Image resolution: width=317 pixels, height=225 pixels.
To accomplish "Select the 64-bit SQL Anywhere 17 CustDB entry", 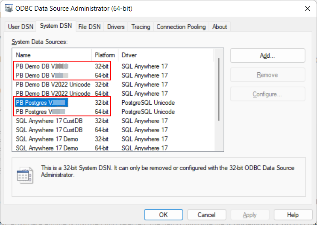I will [49, 130].
